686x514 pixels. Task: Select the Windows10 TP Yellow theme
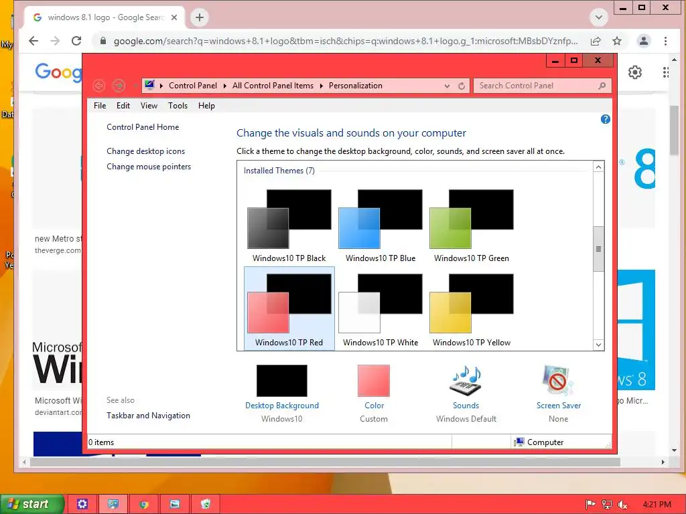471,309
